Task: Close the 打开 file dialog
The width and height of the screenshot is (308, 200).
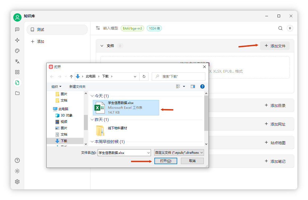Action: [205, 67]
